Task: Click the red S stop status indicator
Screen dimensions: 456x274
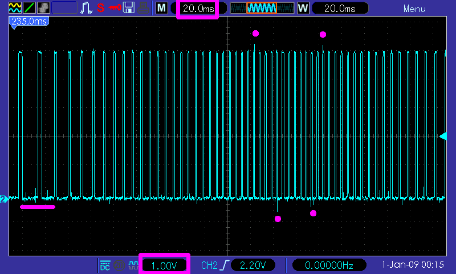Action: 101,8
